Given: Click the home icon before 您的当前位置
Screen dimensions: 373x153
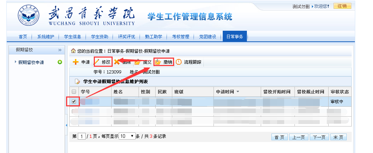Looking at the screenshot, I should click(x=74, y=51).
